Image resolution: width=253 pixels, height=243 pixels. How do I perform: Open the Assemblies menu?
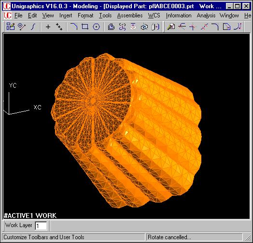tap(130, 15)
